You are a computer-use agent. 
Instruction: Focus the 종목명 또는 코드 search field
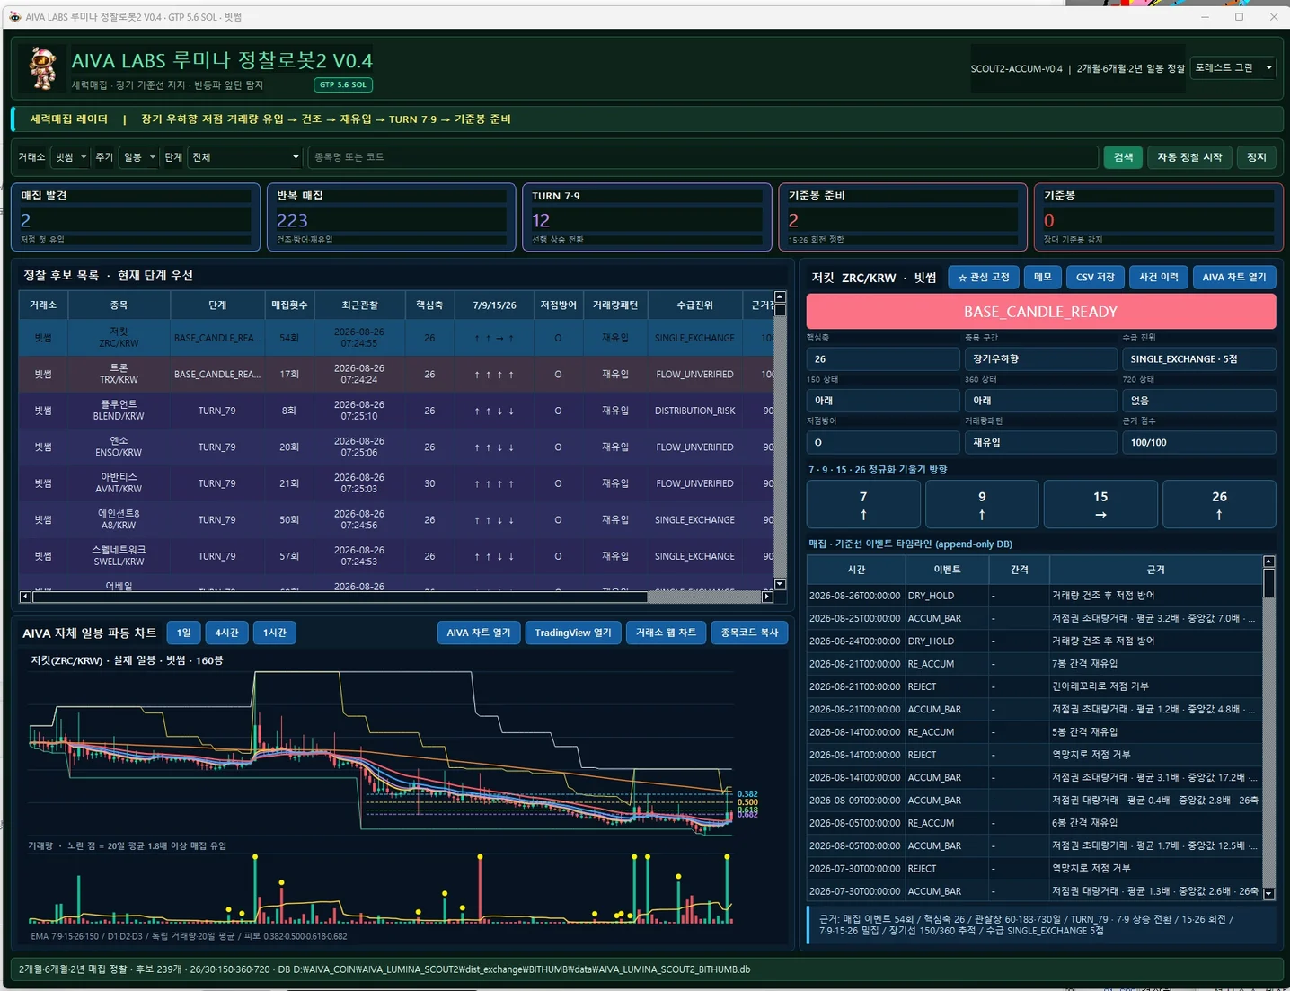point(702,157)
